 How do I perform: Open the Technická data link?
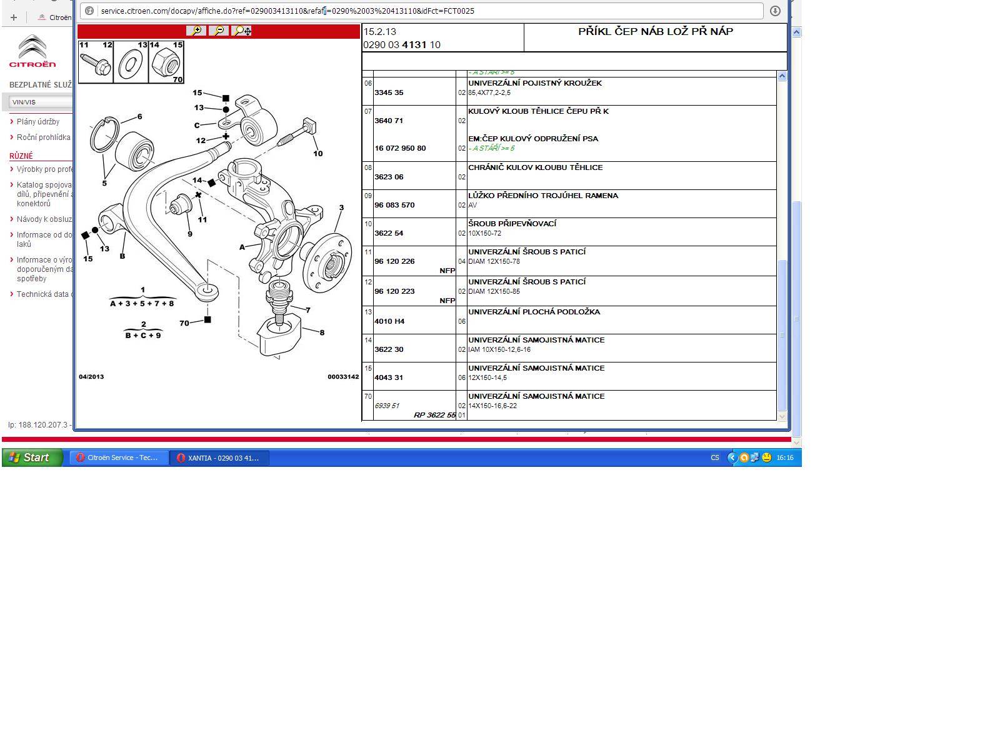click(x=44, y=294)
